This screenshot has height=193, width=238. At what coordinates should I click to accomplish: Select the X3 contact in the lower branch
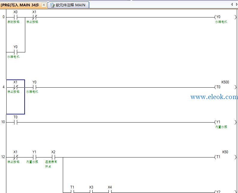click(x=91, y=191)
